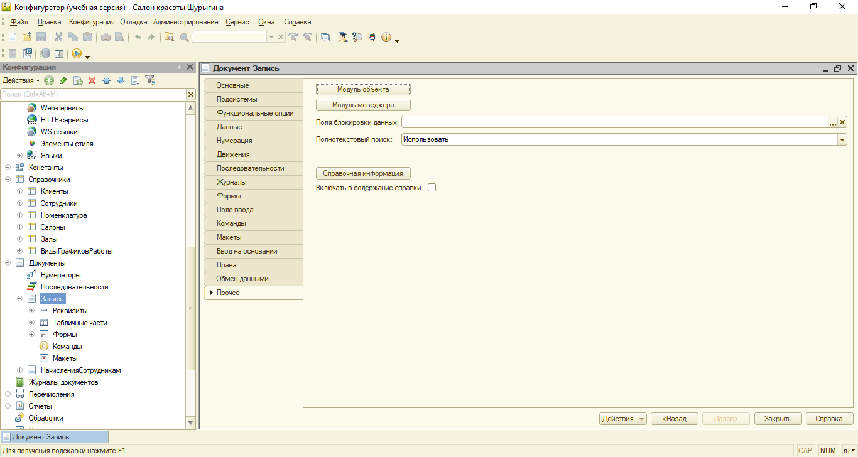
Task: Expand the Константы tree node
Action: point(8,168)
